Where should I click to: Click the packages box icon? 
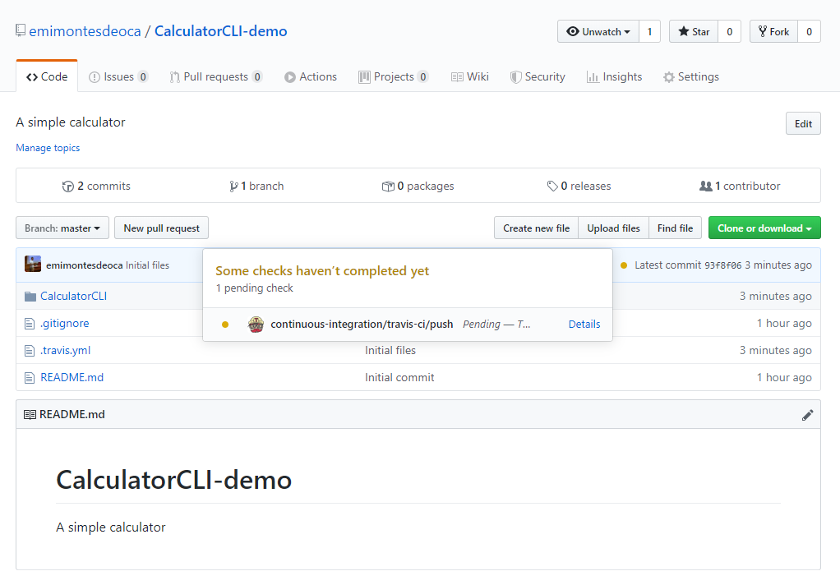pyautogui.click(x=388, y=187)
